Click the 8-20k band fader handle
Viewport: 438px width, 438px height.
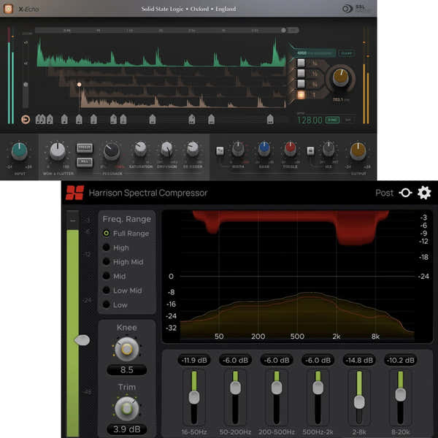(401, 395)
